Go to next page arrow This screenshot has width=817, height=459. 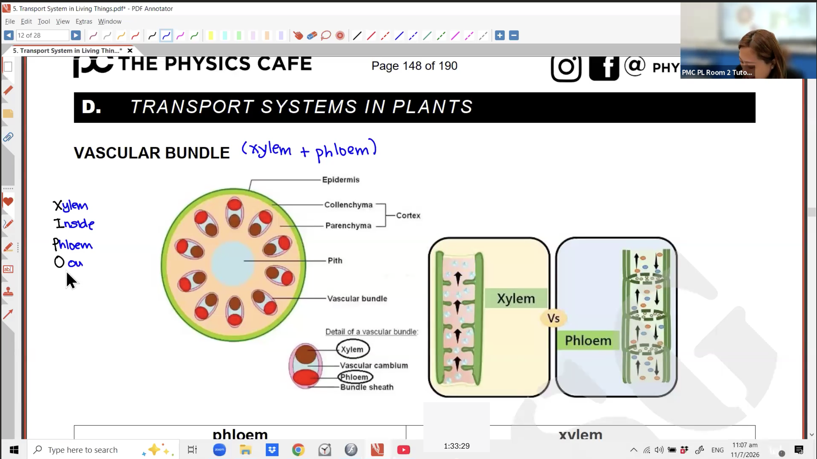(x=76, y=35)
